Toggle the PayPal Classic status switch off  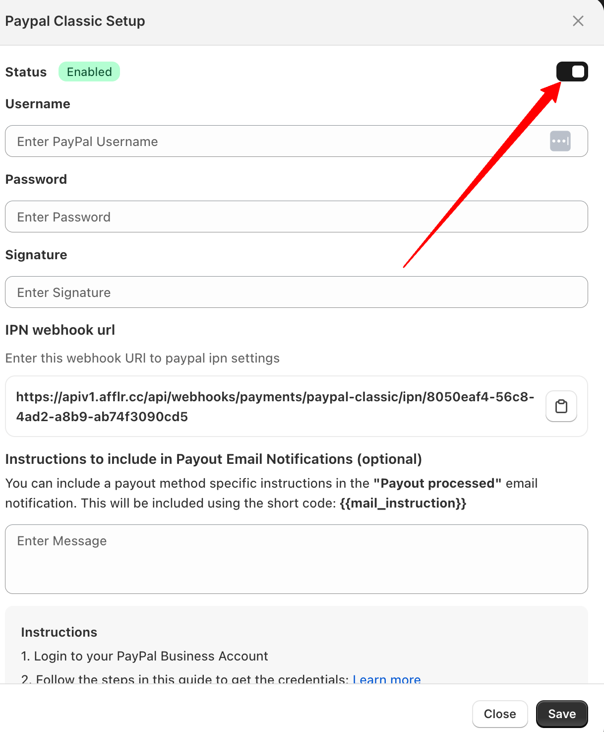572,72
